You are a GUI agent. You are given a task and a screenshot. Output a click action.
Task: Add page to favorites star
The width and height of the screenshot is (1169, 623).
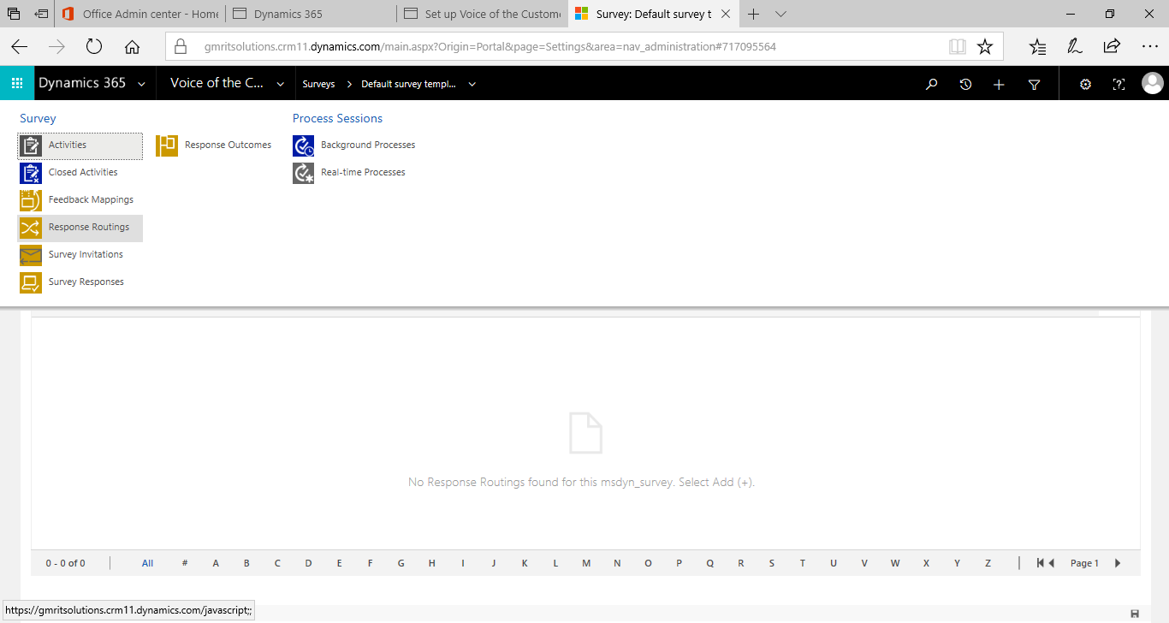tap(985, 47)
